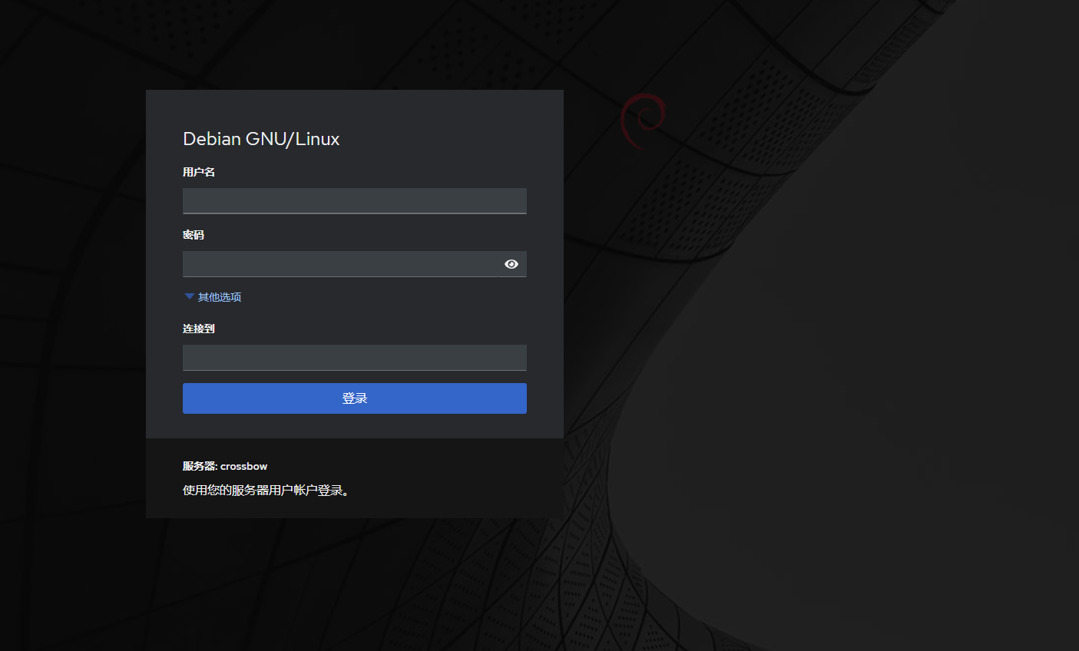Click the 用户名 username input field
The width and height of the screenshot is (1079, 651).
click(x=354, y=201)
